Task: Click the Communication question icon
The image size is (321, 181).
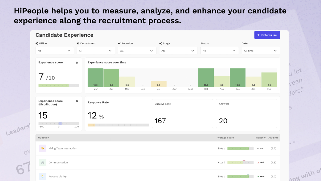Action: (42, 162)
